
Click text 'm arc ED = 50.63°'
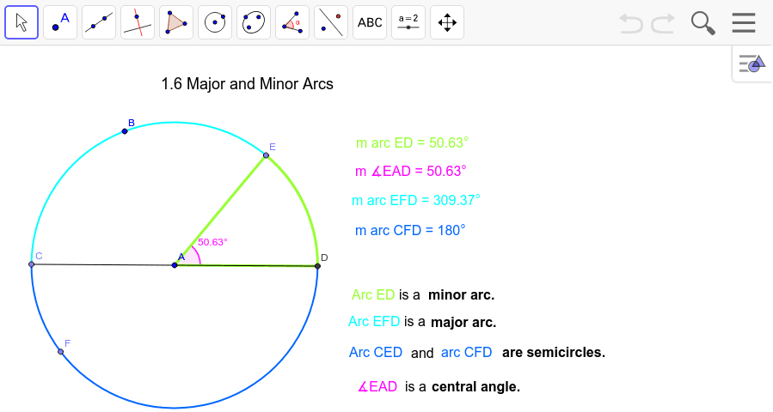pyautogui.click(x=412, y=142)
